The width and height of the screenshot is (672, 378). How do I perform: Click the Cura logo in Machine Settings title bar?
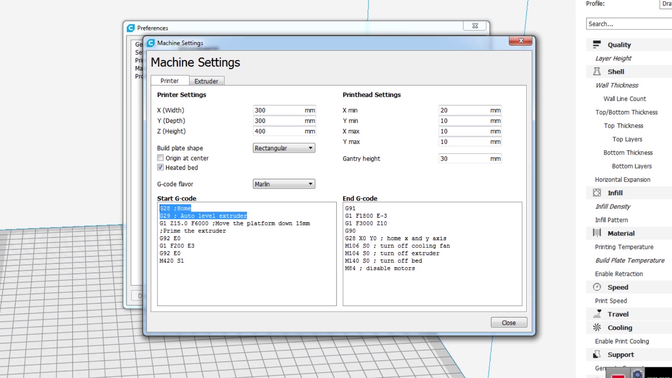point(150,43)
